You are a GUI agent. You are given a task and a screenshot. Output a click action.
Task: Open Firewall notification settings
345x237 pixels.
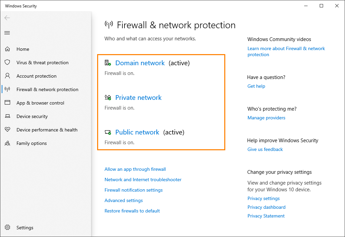coord(133,190)
